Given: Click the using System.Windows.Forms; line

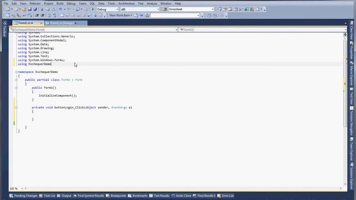Looking at the screenshot, I should (x=41, y=60).
